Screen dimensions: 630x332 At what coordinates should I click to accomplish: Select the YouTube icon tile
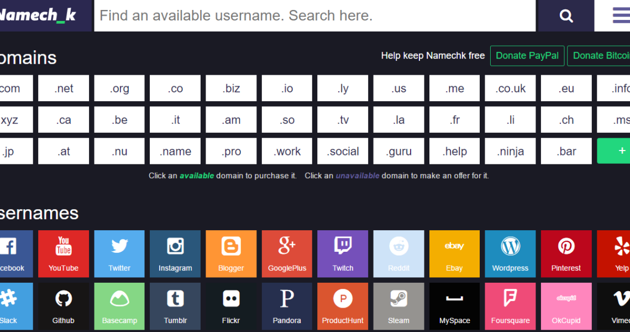64,253
